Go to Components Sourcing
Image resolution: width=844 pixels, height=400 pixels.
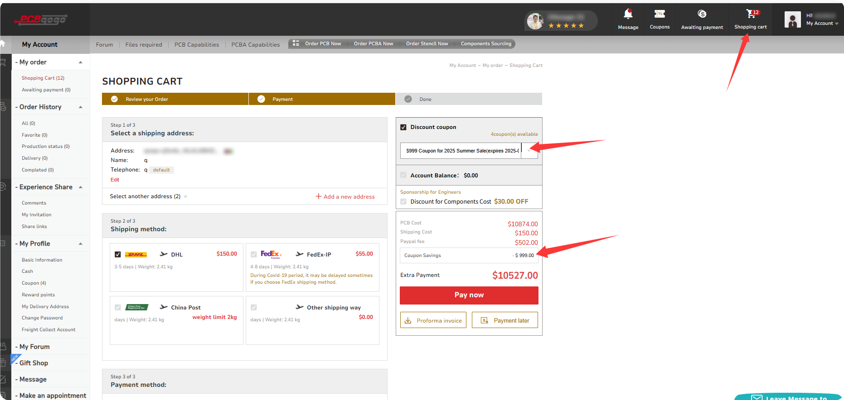(486, 43)
